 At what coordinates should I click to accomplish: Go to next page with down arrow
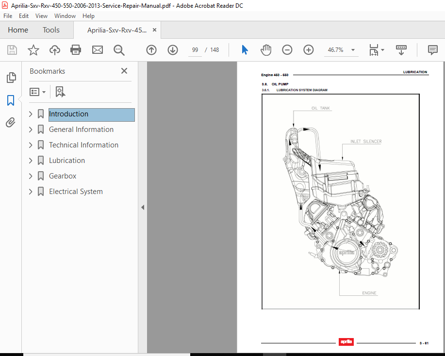173,50
